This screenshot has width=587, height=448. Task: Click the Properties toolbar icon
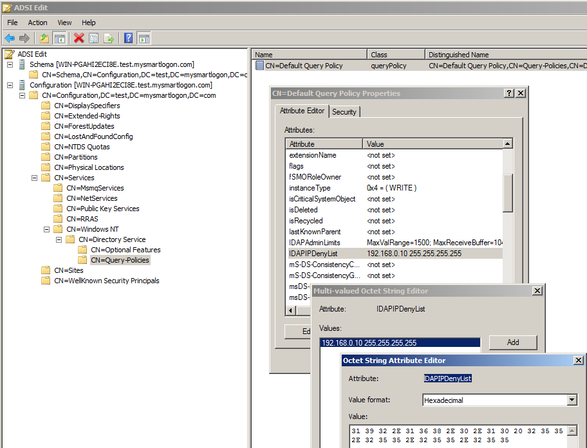click(93, 38)
